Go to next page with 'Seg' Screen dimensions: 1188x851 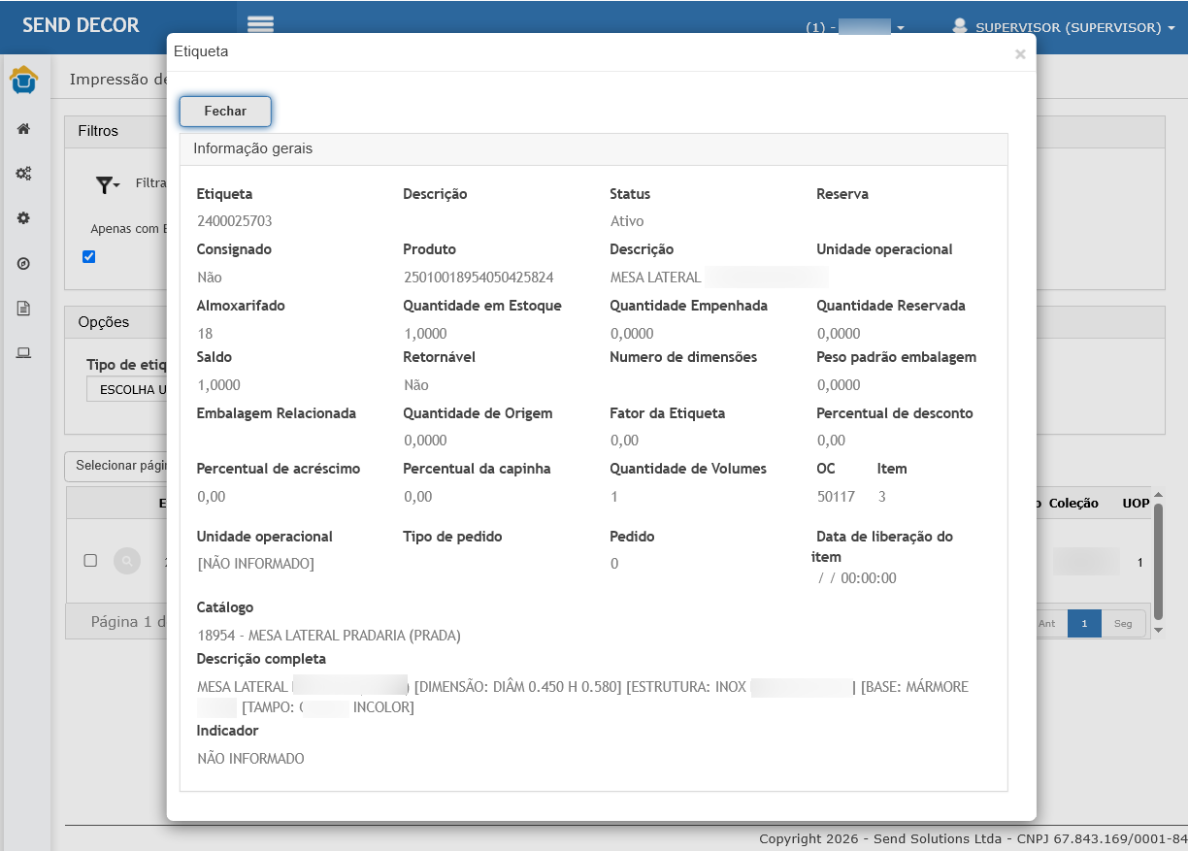pos(1123,624)
